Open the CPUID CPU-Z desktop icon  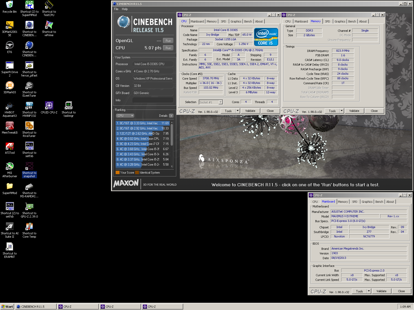49,108
